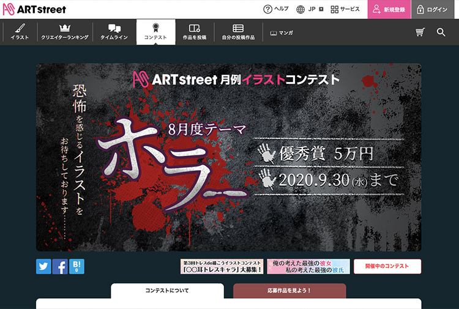Open 〇〇耳トレスキャラ大募集 contest banner
Screen dimensions: 459x309
pos(222,266)
